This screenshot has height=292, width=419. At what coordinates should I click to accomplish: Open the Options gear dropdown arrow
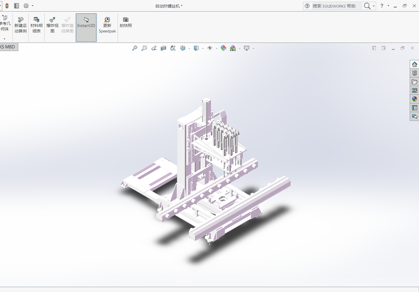click(x=32, y=6)
